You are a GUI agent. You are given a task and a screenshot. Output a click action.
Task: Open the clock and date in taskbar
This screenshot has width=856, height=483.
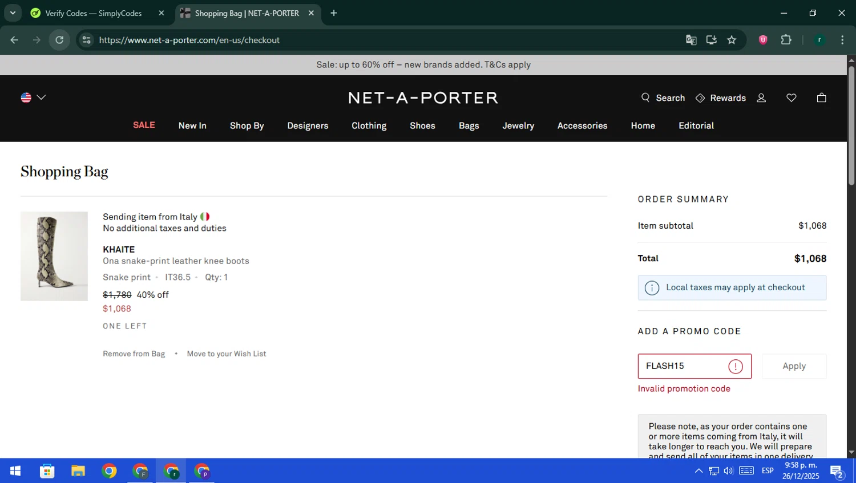(x=801, y=471)
